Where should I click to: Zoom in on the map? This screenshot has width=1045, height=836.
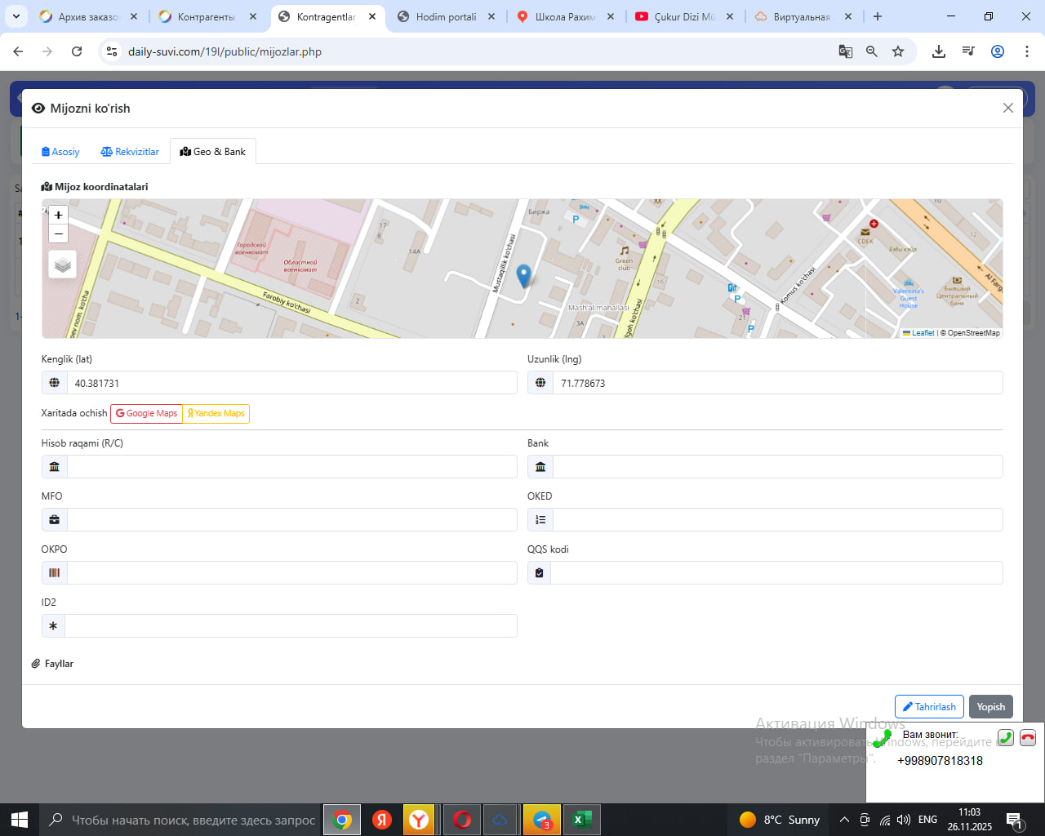[x=58, y=216]
